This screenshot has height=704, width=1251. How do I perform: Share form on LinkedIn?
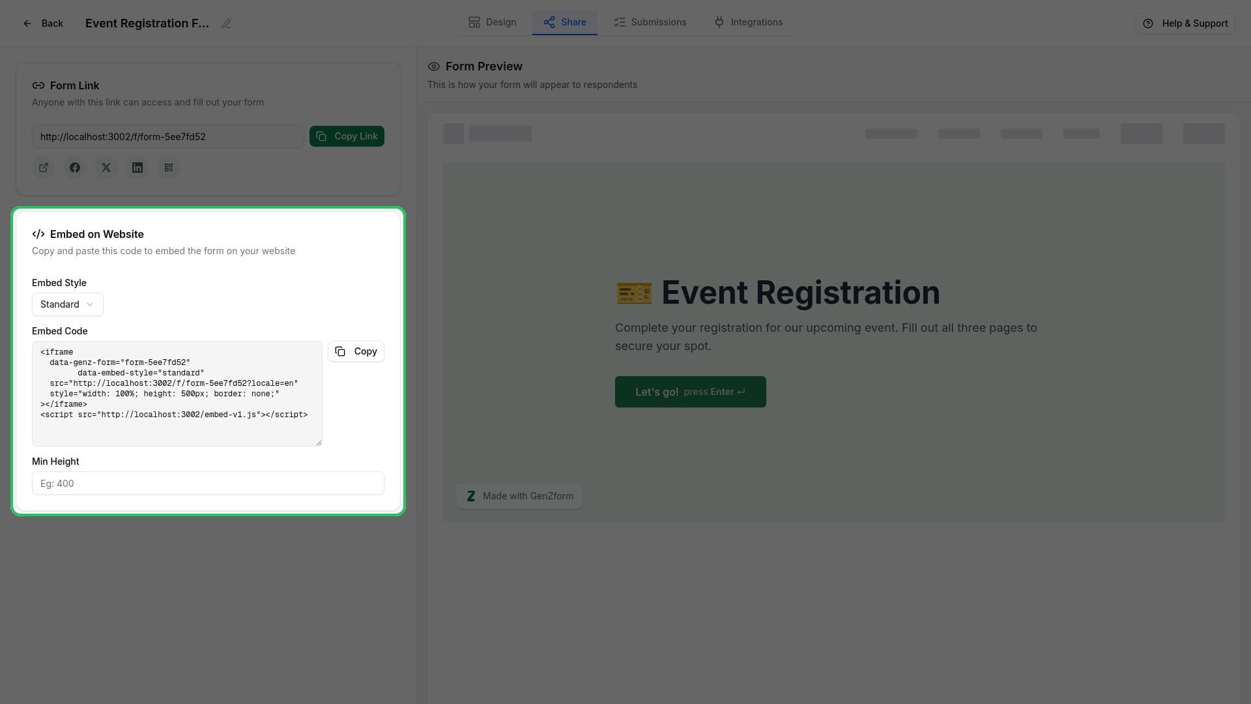[137, 168]
